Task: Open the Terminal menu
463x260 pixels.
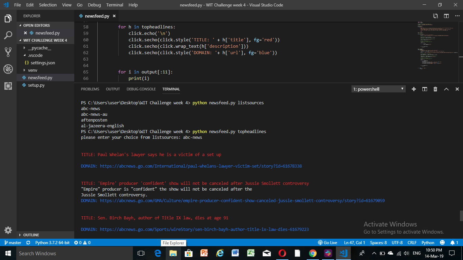Action: click(115, 5)
